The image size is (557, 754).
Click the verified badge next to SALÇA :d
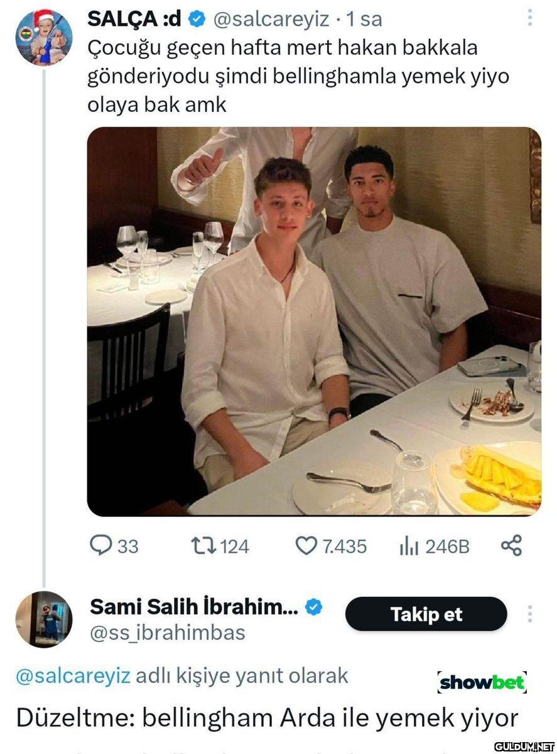197,19
